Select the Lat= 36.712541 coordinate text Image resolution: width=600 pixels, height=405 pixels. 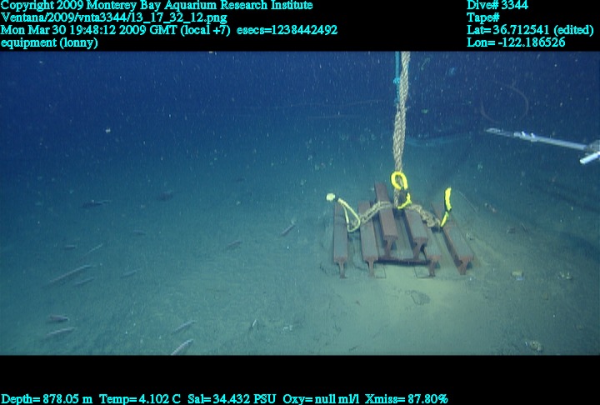pyautogui.click(x=530, y=30)
